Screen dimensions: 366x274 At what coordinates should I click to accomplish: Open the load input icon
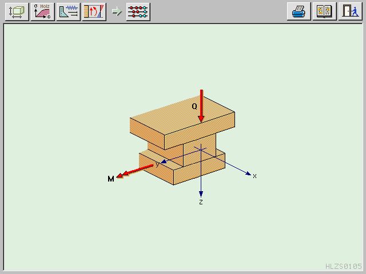point(69,11)
